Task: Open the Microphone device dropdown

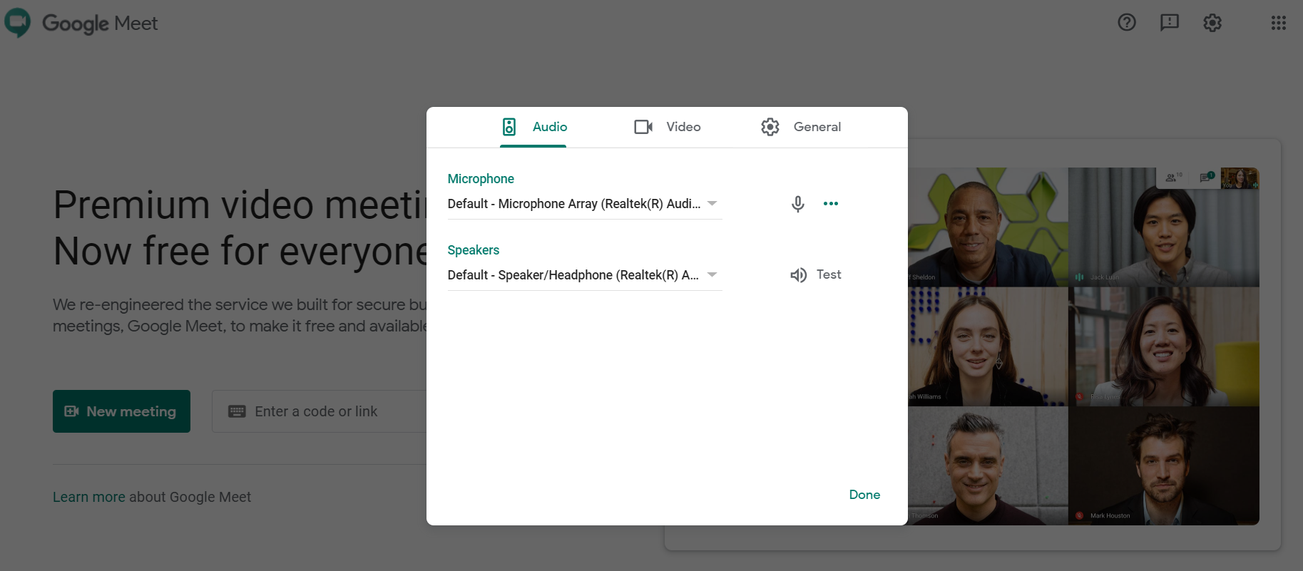Action: tap(585, 204)
